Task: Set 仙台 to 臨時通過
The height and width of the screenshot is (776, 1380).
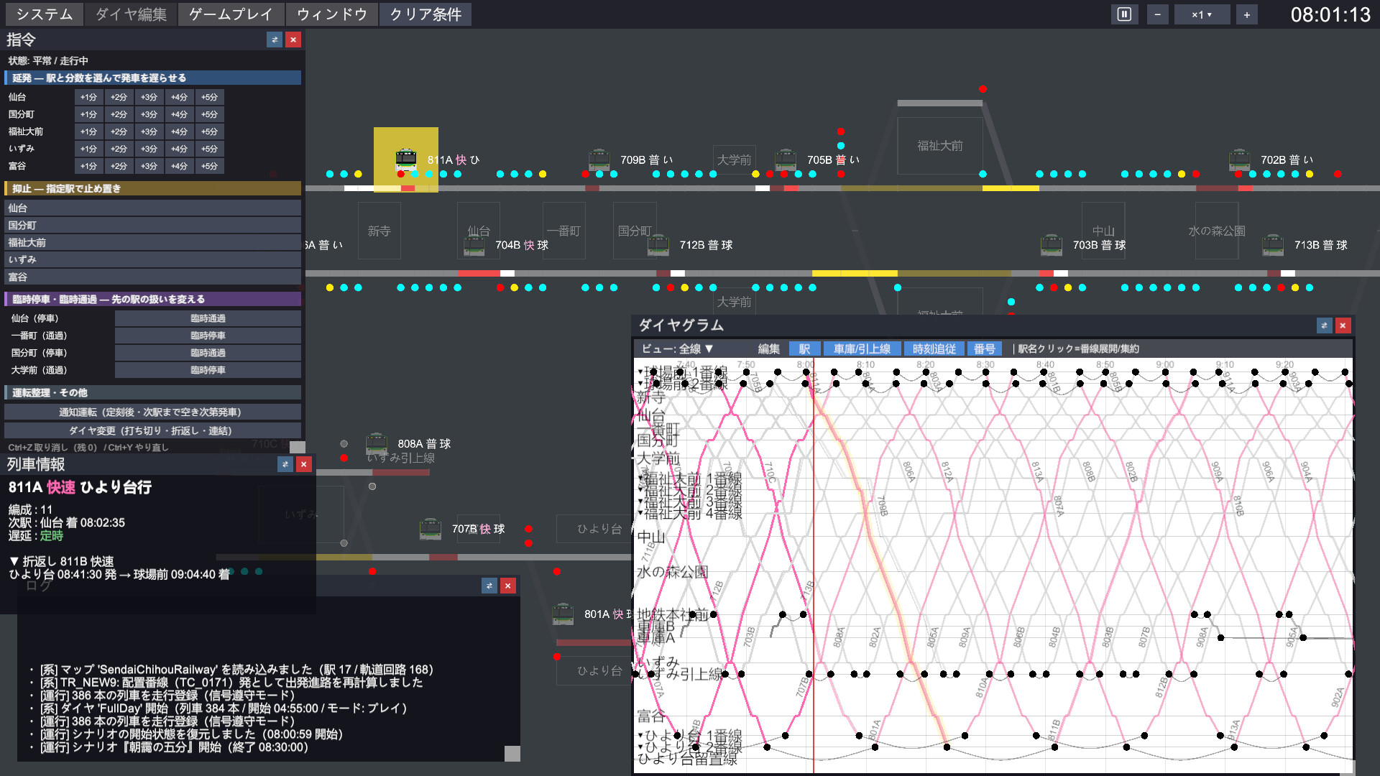Action: [x=208, y=318]
